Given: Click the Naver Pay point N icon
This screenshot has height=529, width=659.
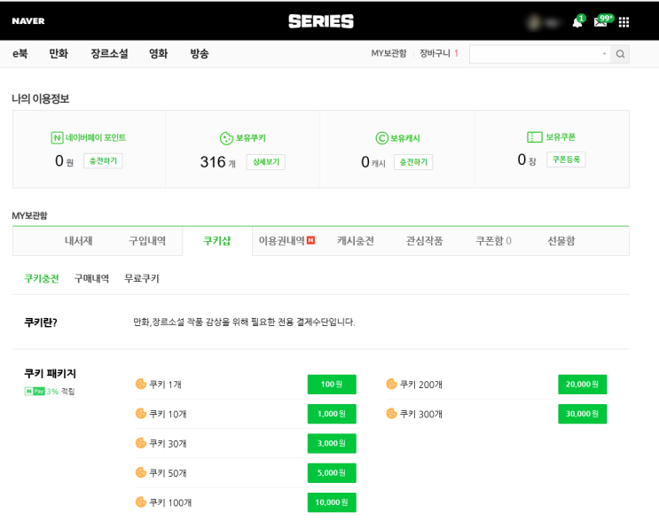Looking at the screenshot, I should click(57, 137).
